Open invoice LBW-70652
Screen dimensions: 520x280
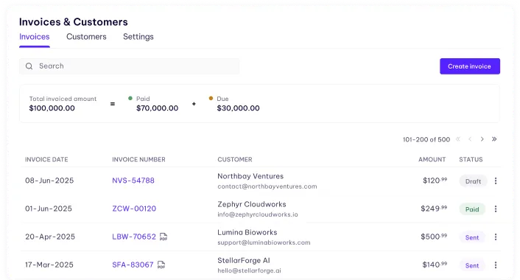134,237
